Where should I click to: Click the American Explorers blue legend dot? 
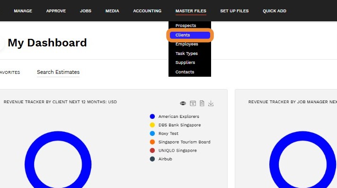pos(152,116)
